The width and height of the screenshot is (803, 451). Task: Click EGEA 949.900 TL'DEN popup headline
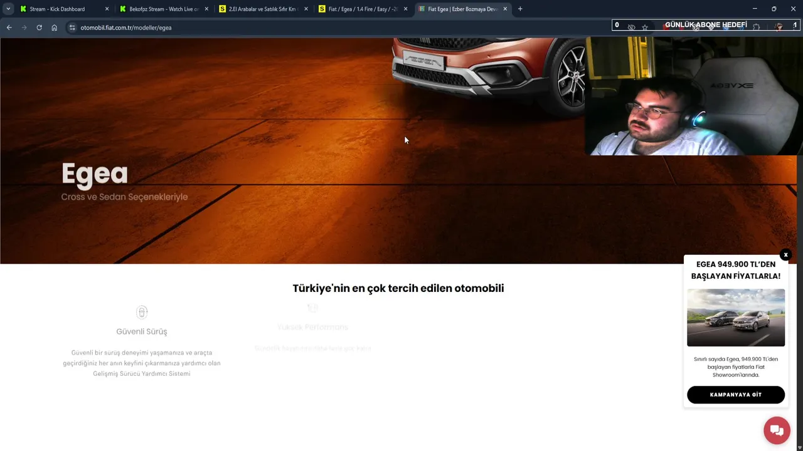736,270
